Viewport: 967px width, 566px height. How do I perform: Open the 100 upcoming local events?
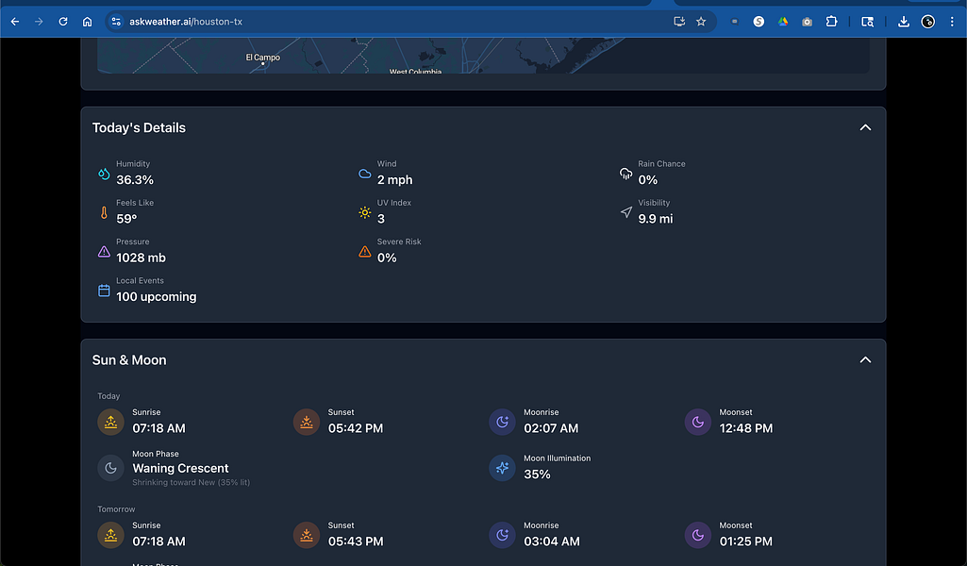click(x=156, y=296)
